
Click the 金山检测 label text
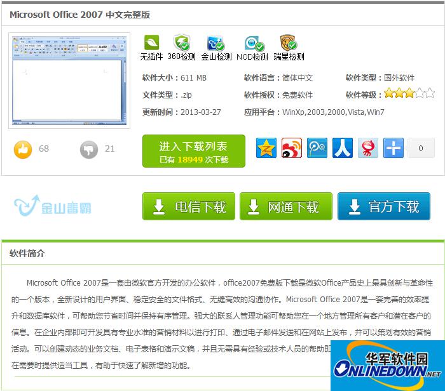[217, 56]
